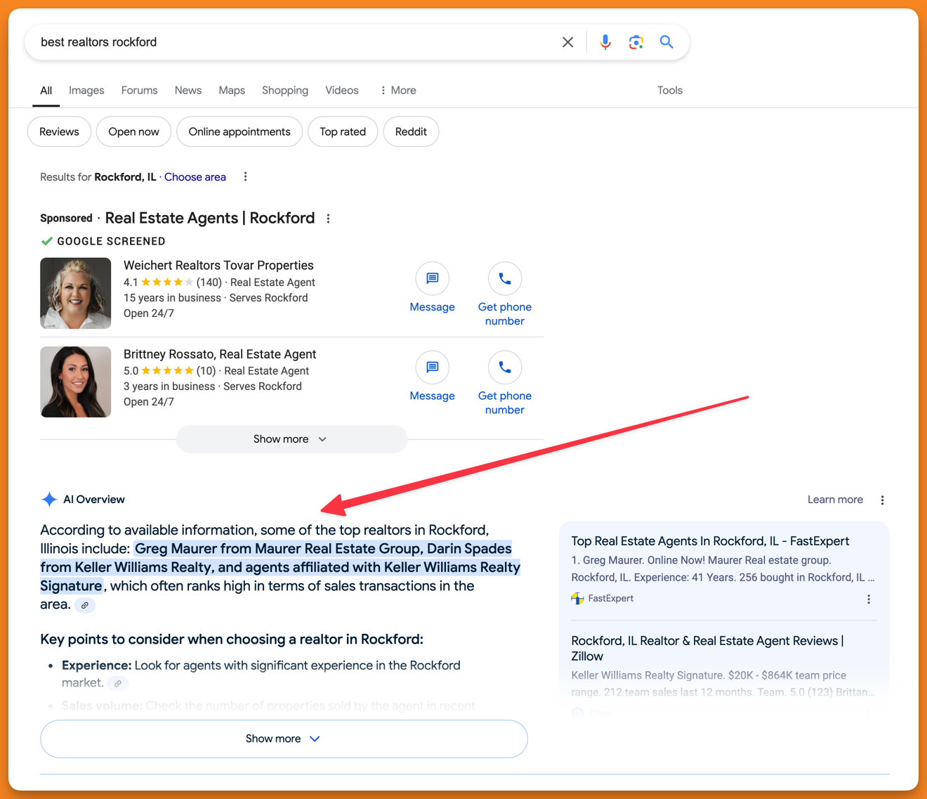Activate voice search with the microphone icon
Screen dimensions: 927x799
605,42
